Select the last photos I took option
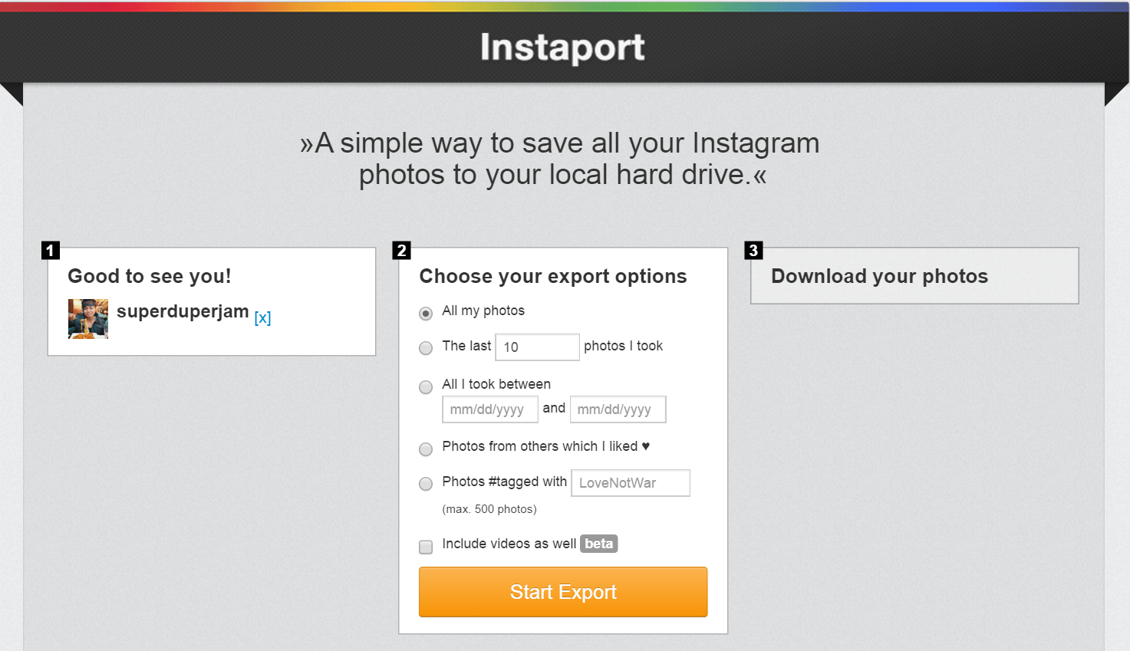 point(426,348)
